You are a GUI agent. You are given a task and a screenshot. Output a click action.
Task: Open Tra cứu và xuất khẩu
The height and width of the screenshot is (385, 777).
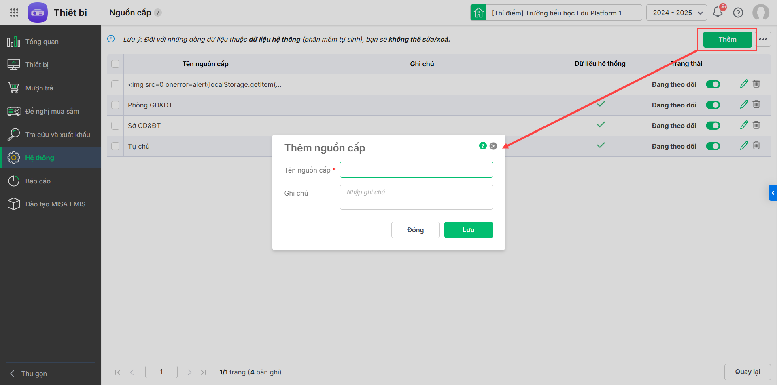51,135
